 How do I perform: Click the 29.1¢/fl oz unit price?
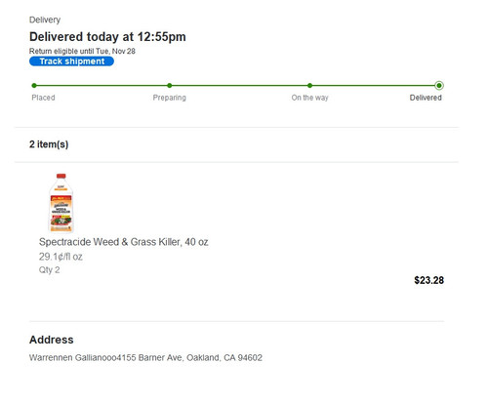click(x=61, y=257)
